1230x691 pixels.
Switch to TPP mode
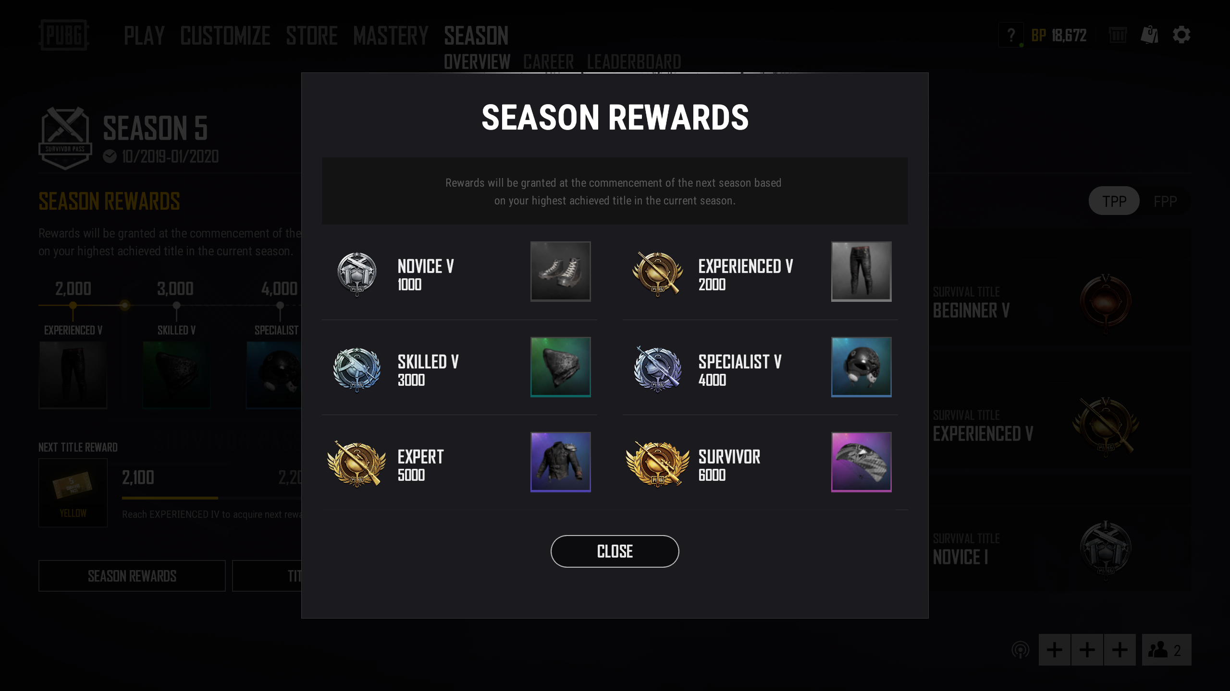pos(1114,201)
